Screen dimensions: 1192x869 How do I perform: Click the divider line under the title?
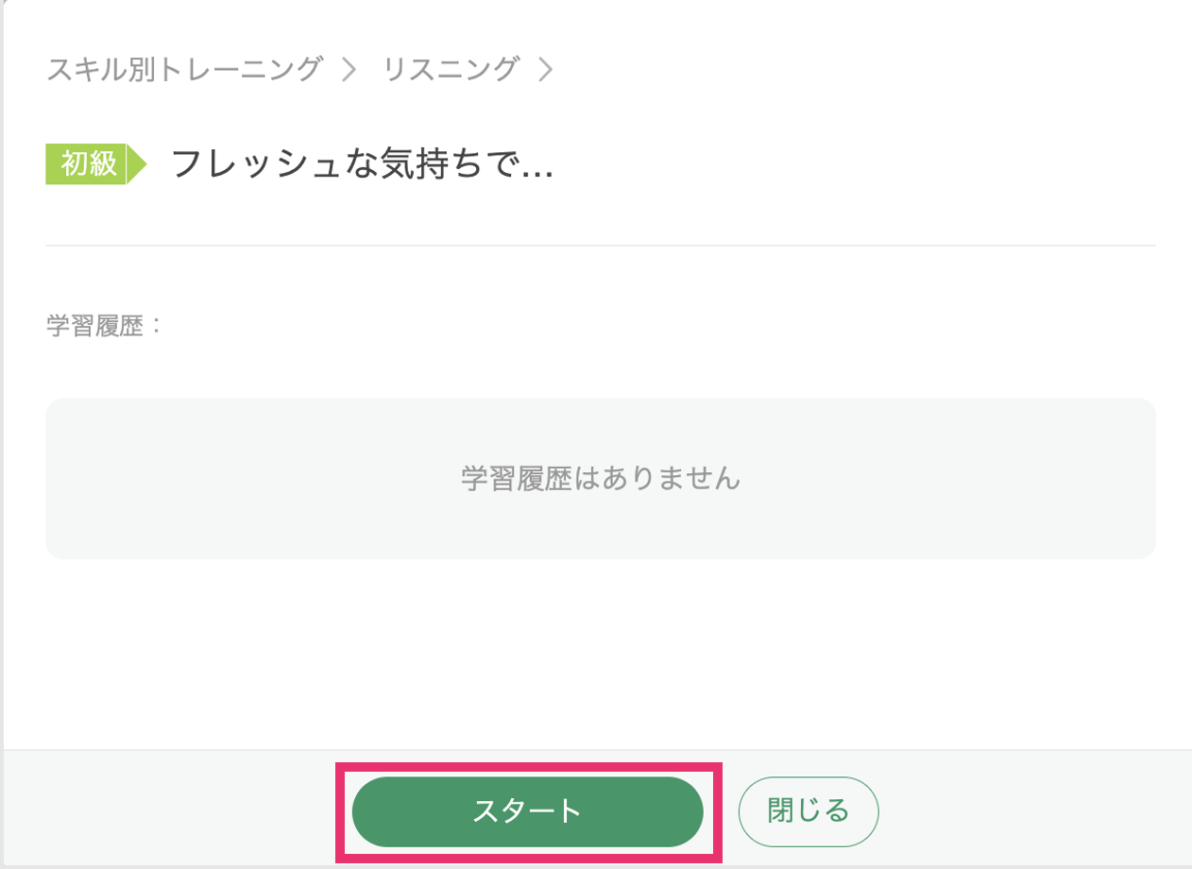601,246
